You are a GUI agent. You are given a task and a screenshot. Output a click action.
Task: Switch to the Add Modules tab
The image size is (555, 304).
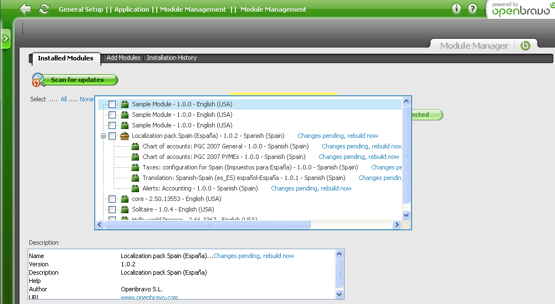pos(124,58)
